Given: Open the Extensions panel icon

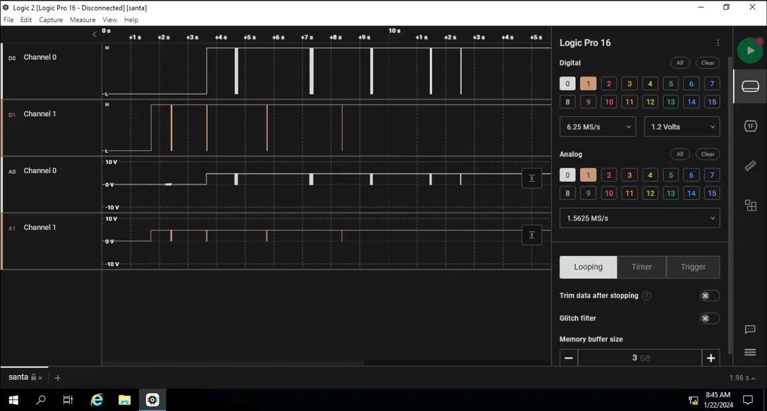Looking at the screenshot, I should 750,205.
